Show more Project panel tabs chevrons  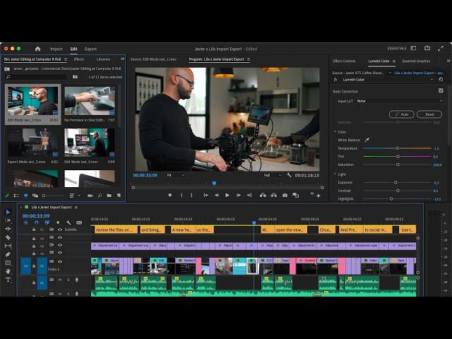(122, 59)
